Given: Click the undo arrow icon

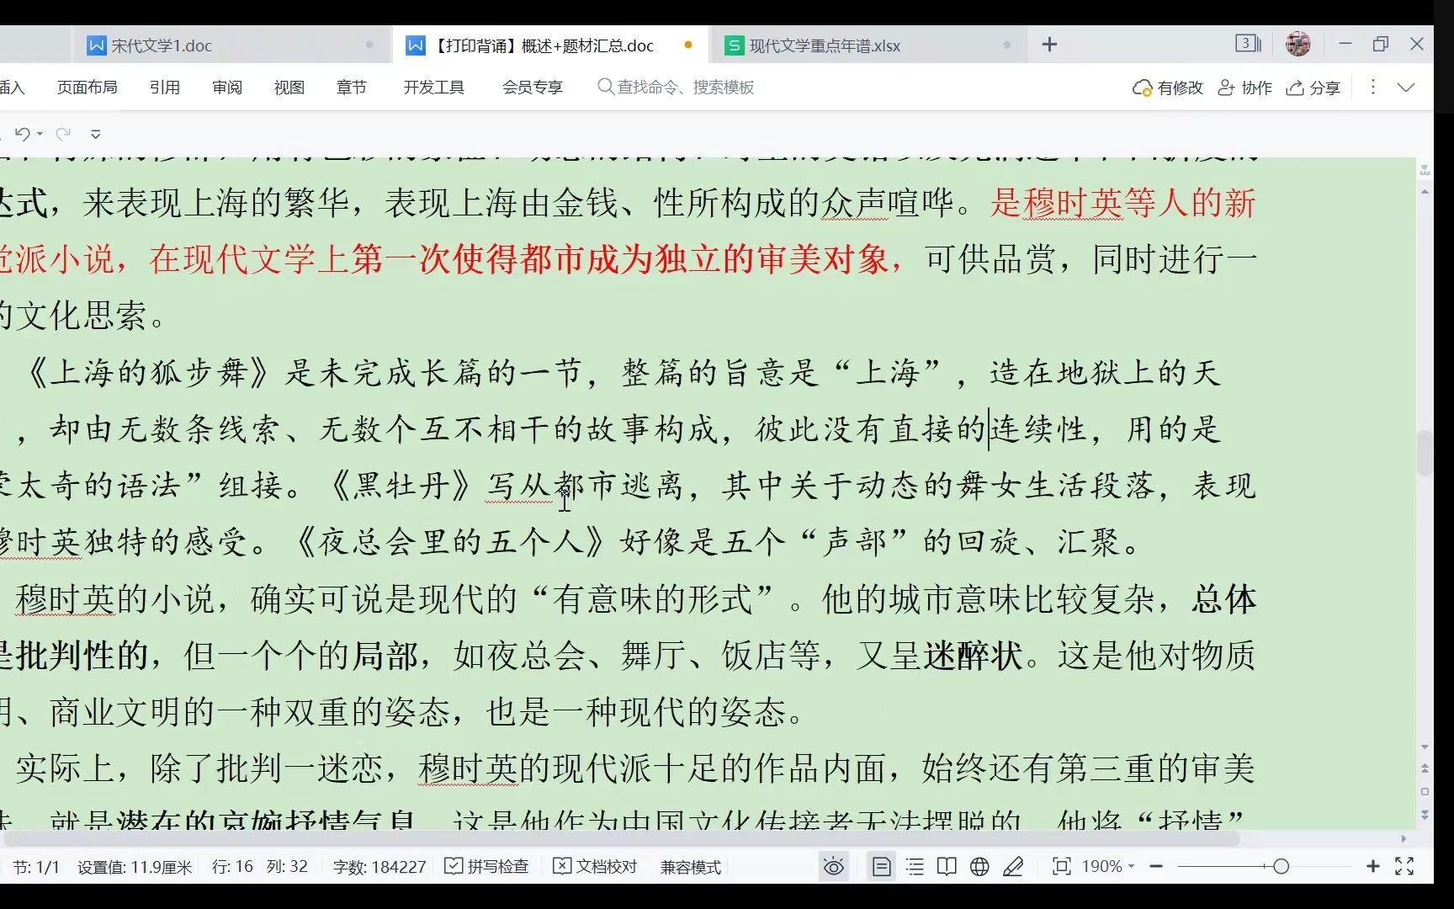Looking at the screenshot, I should [x=22, y=134].
